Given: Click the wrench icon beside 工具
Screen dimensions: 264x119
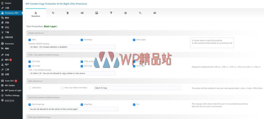Looking at the screenshot, I should click(2, 69).
